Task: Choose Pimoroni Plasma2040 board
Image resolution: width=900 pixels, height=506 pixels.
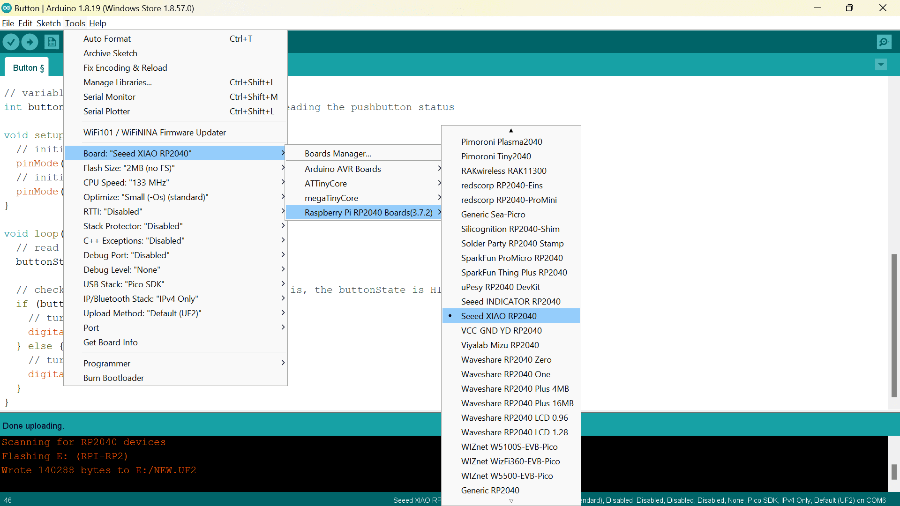Action: (x=511, y=141)
